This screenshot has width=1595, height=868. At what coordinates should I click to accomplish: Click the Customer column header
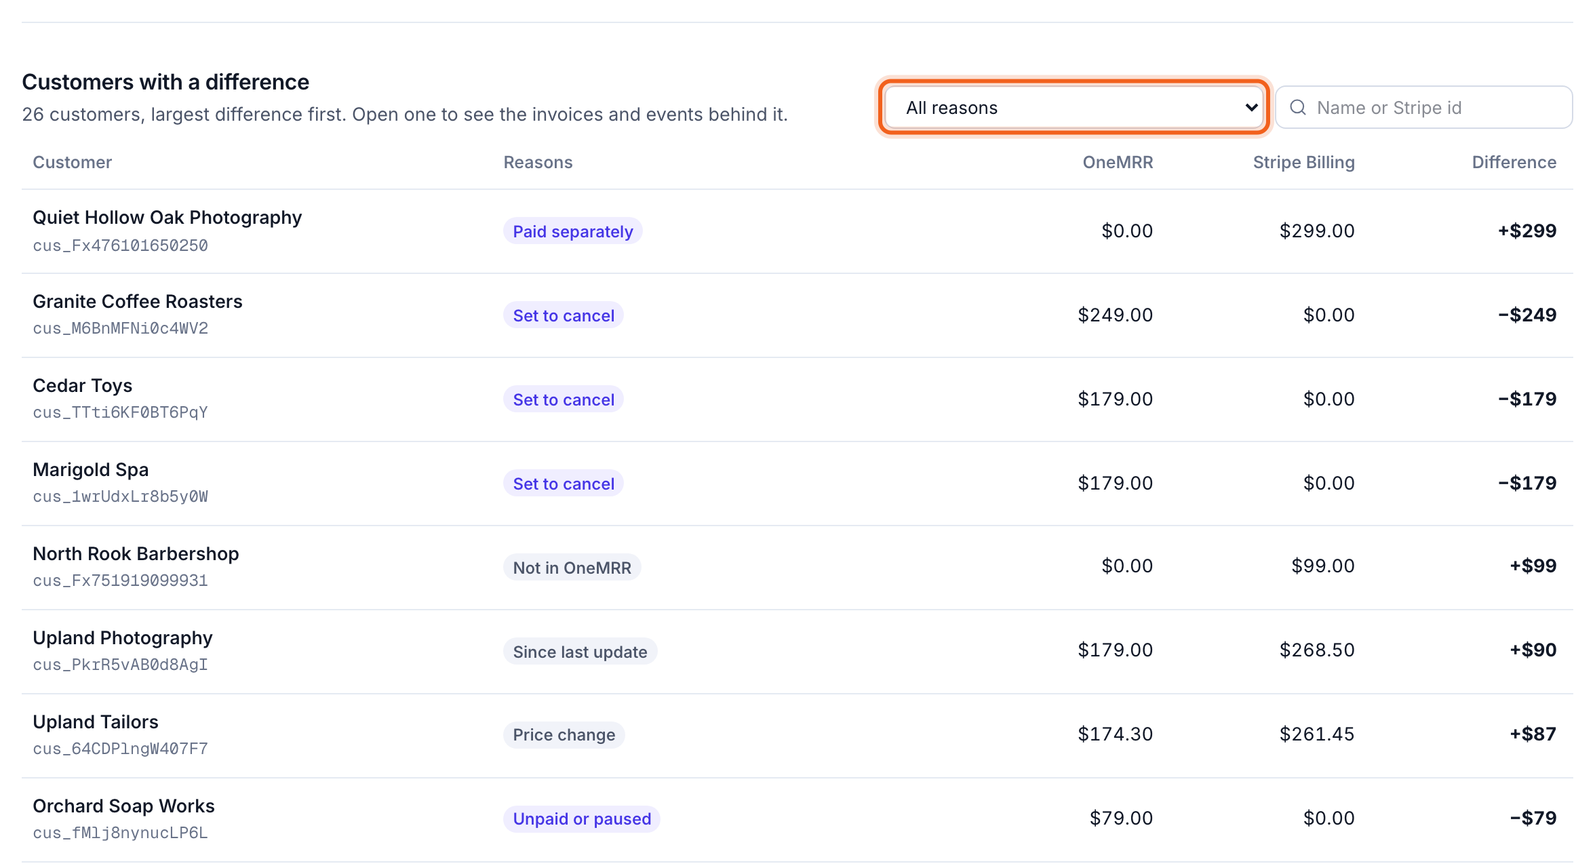[73, 162]
